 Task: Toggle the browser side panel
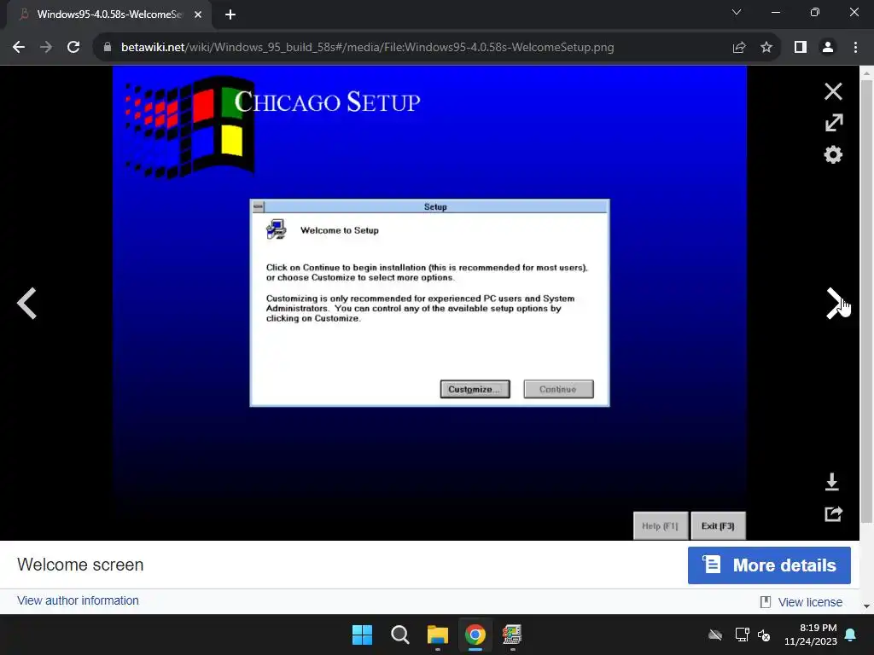(801, 48)
